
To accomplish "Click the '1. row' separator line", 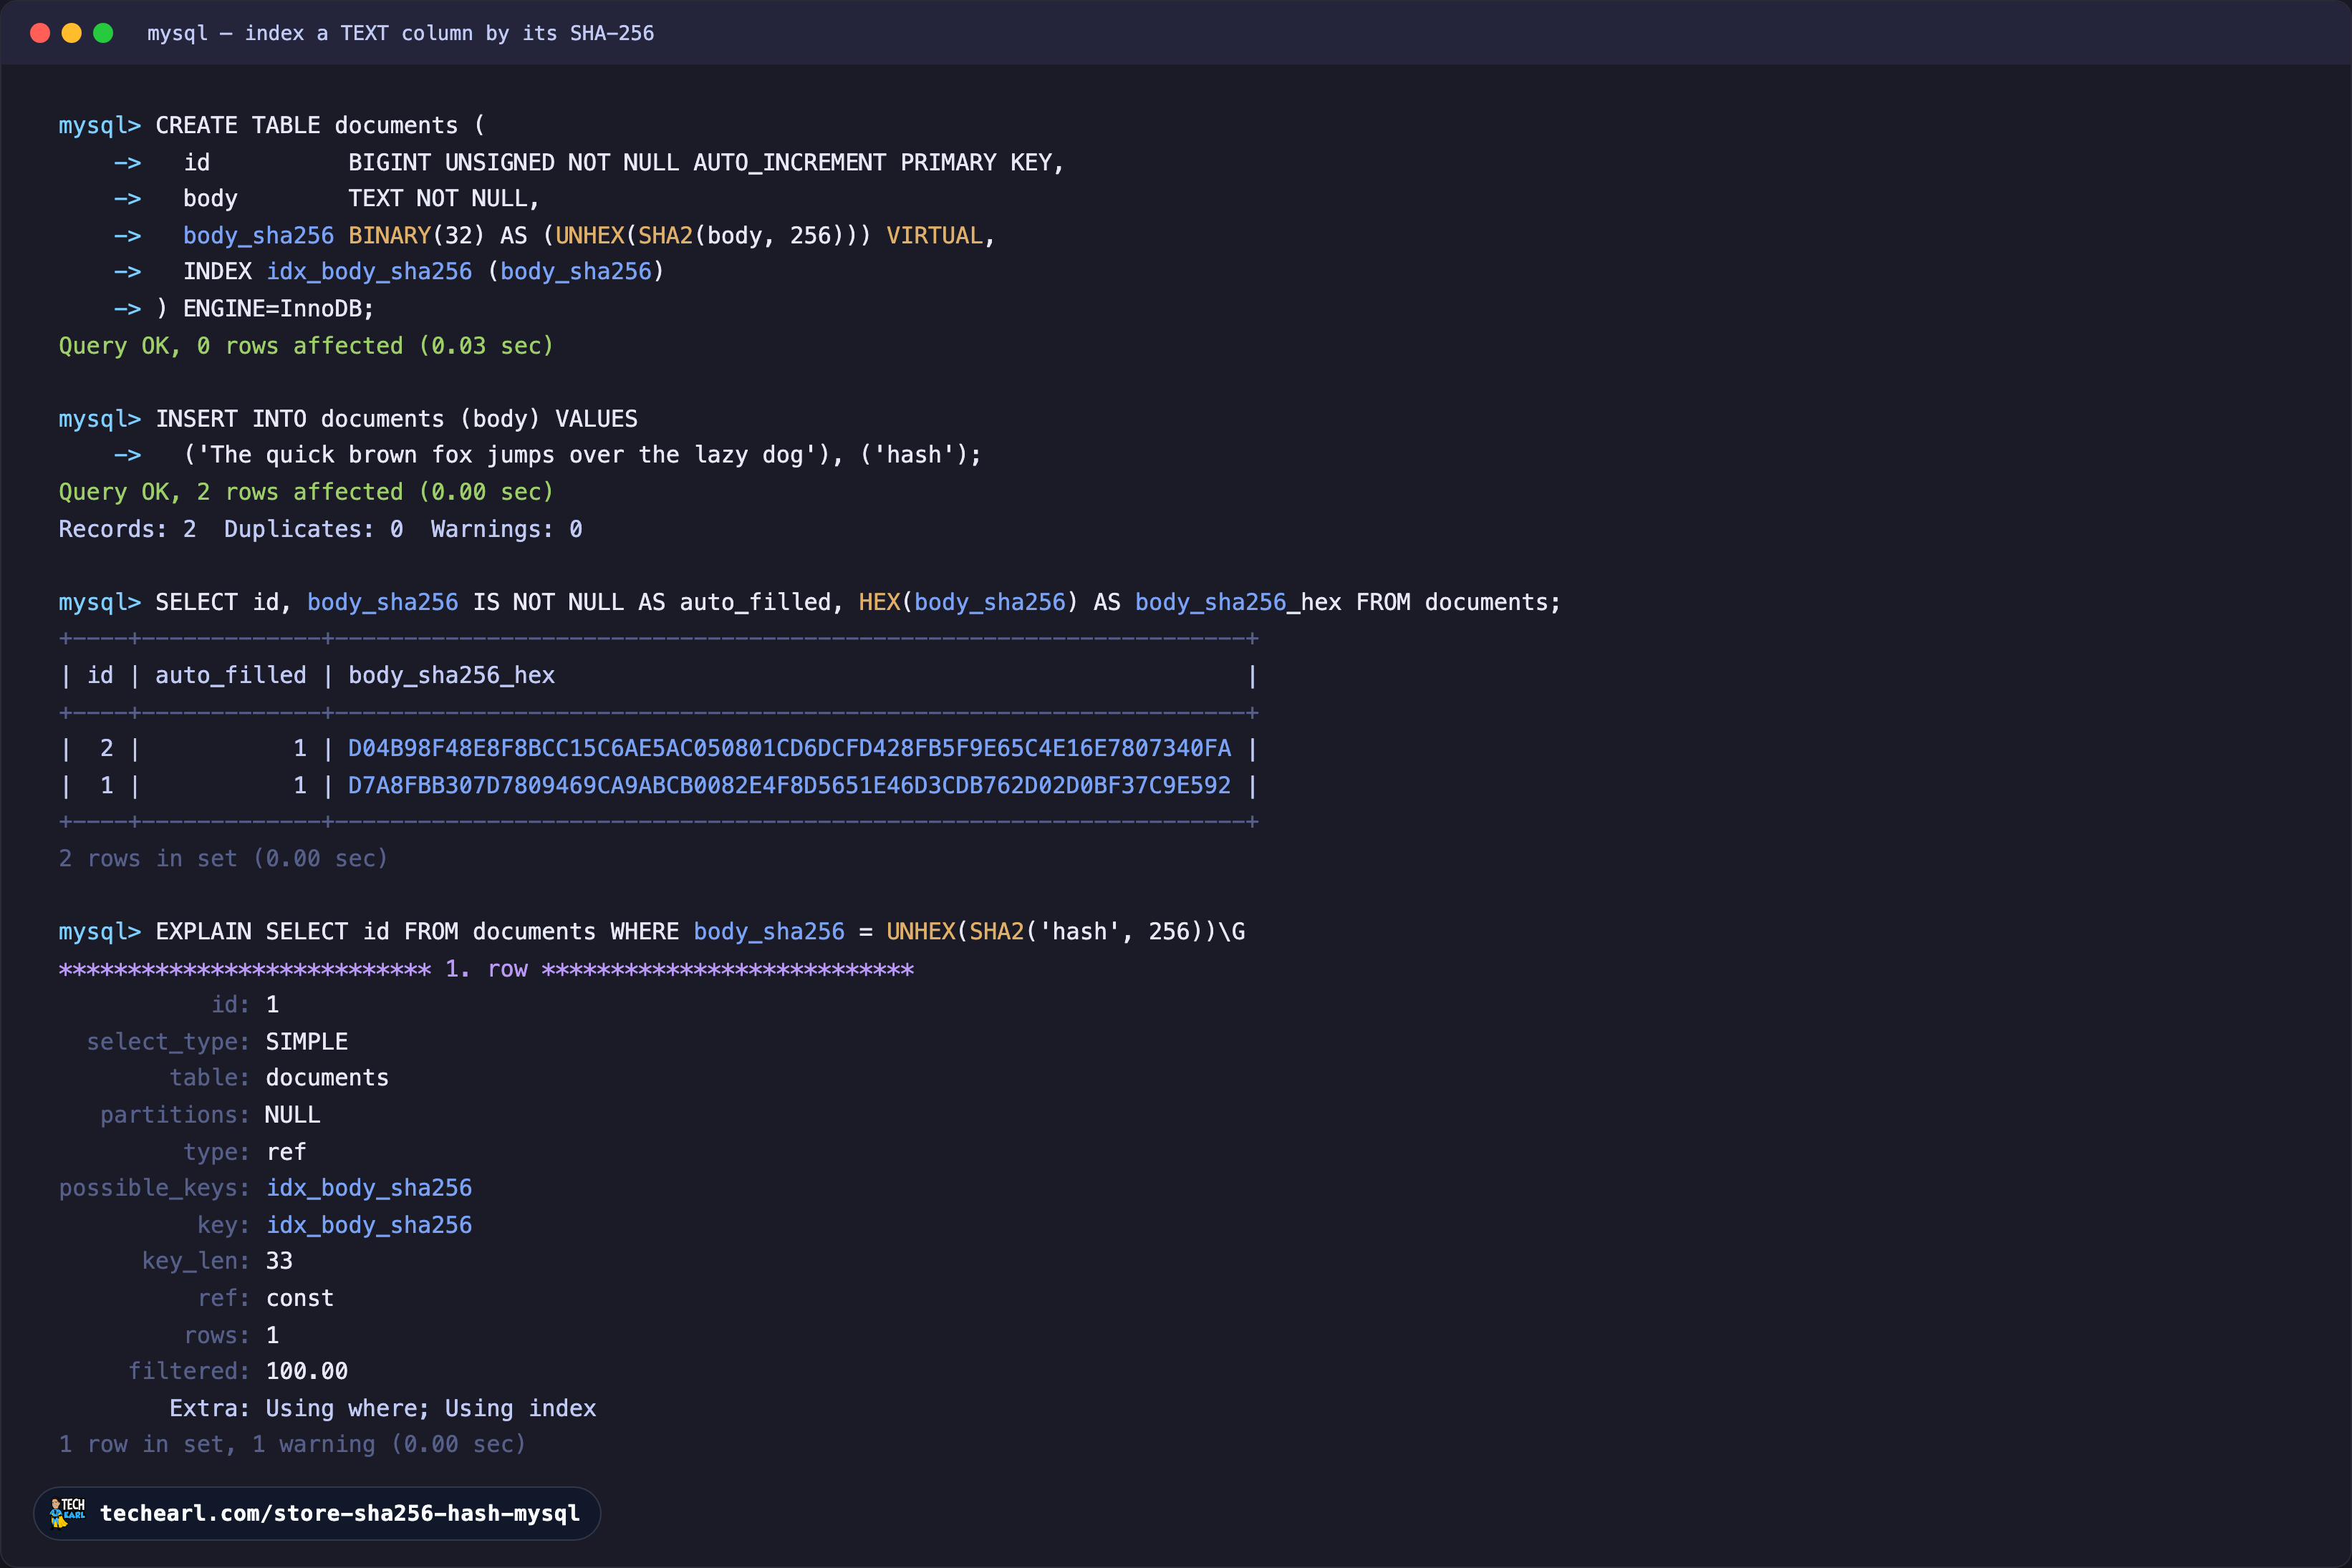I will tap(486, 969).
